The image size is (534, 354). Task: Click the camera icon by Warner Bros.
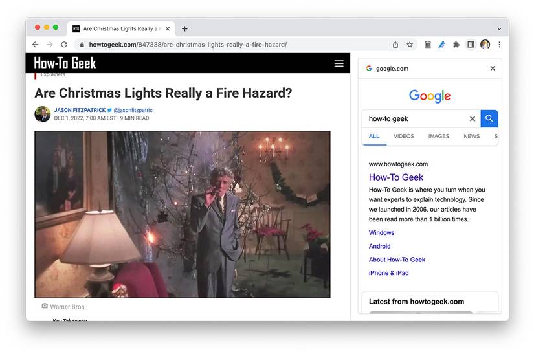click(x=45, y=306)
